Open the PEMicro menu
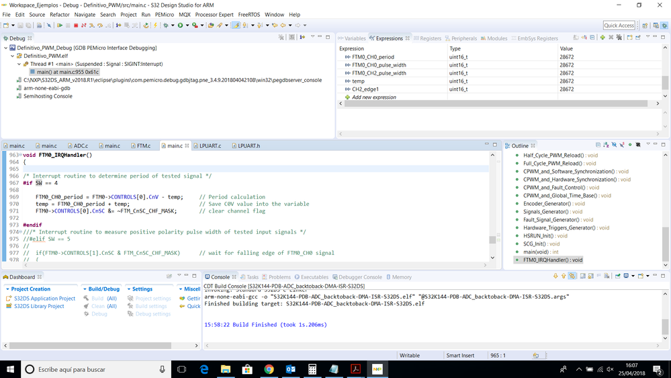The height and width of the screenshot is (378, 671). pyautogui.click(x=165, y=15)
